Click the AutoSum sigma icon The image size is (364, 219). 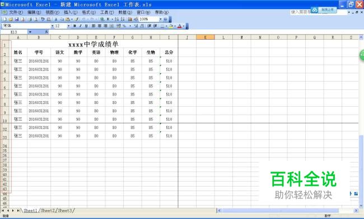[108, 19]
